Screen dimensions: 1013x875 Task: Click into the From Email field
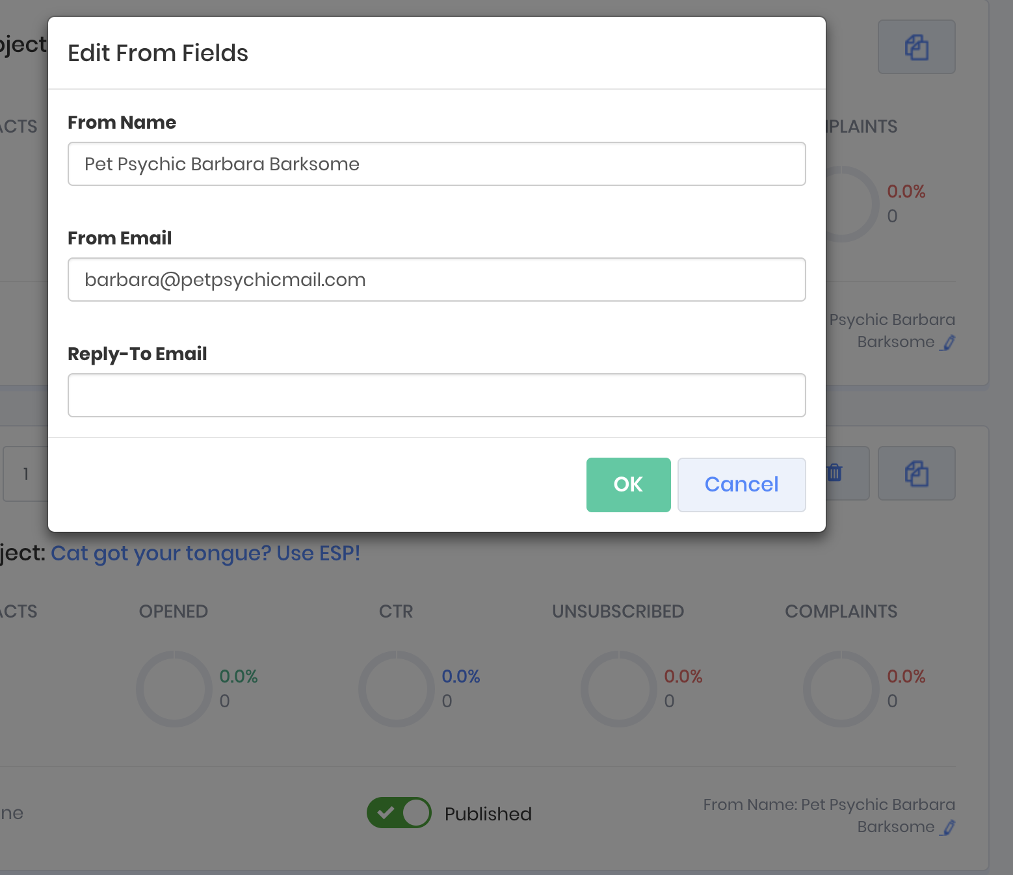point(436,280)
